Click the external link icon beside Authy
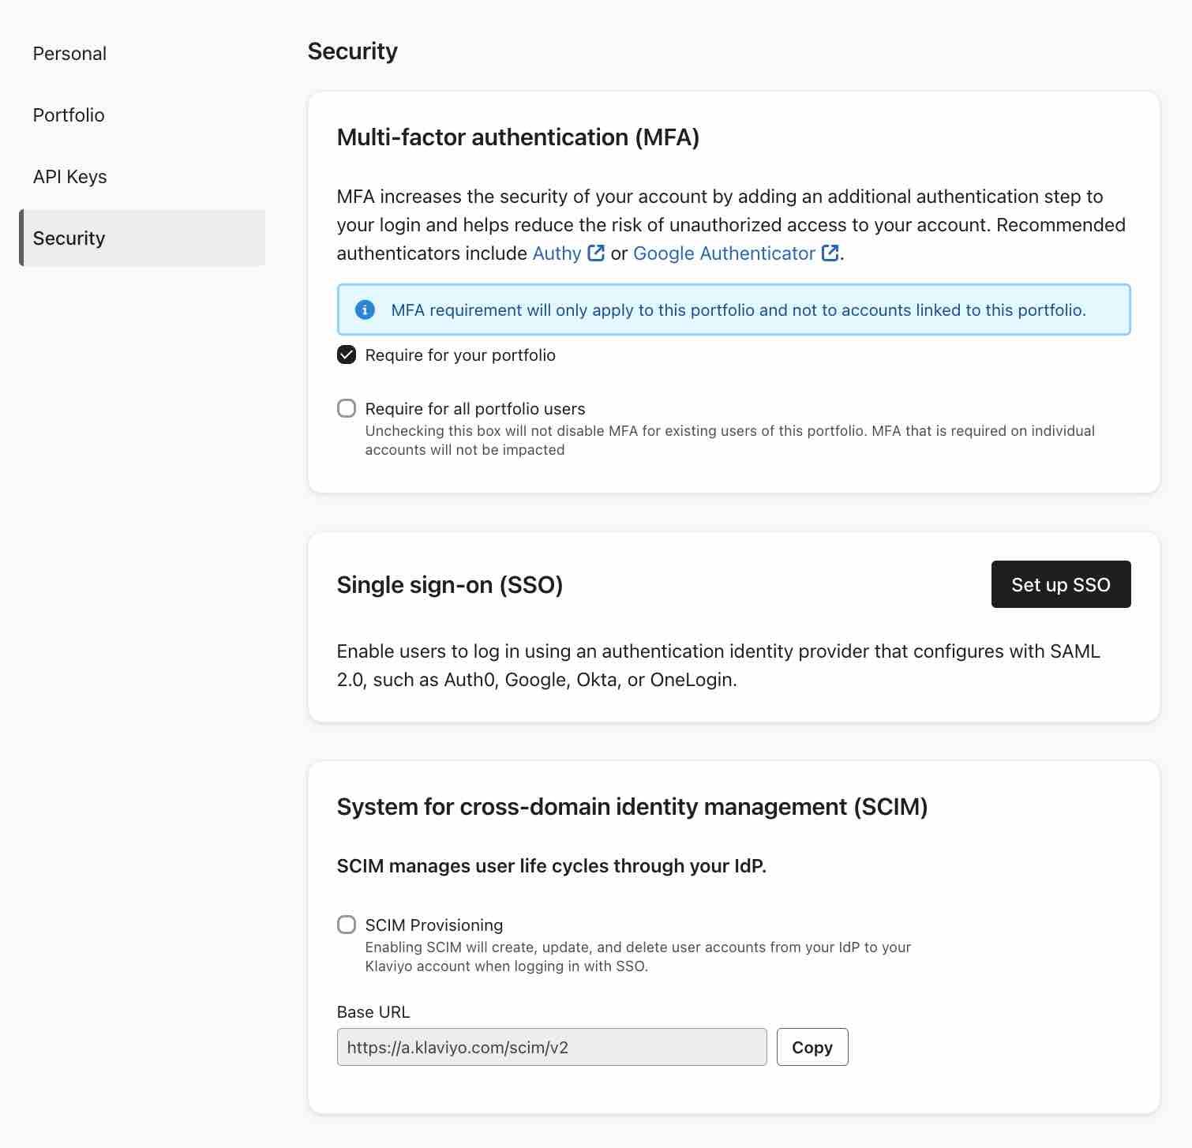 click(x=594, y=253)
